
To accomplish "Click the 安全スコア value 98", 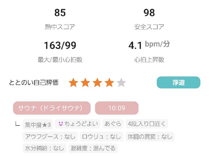I will pyautogui.click(x=149, y=13).
